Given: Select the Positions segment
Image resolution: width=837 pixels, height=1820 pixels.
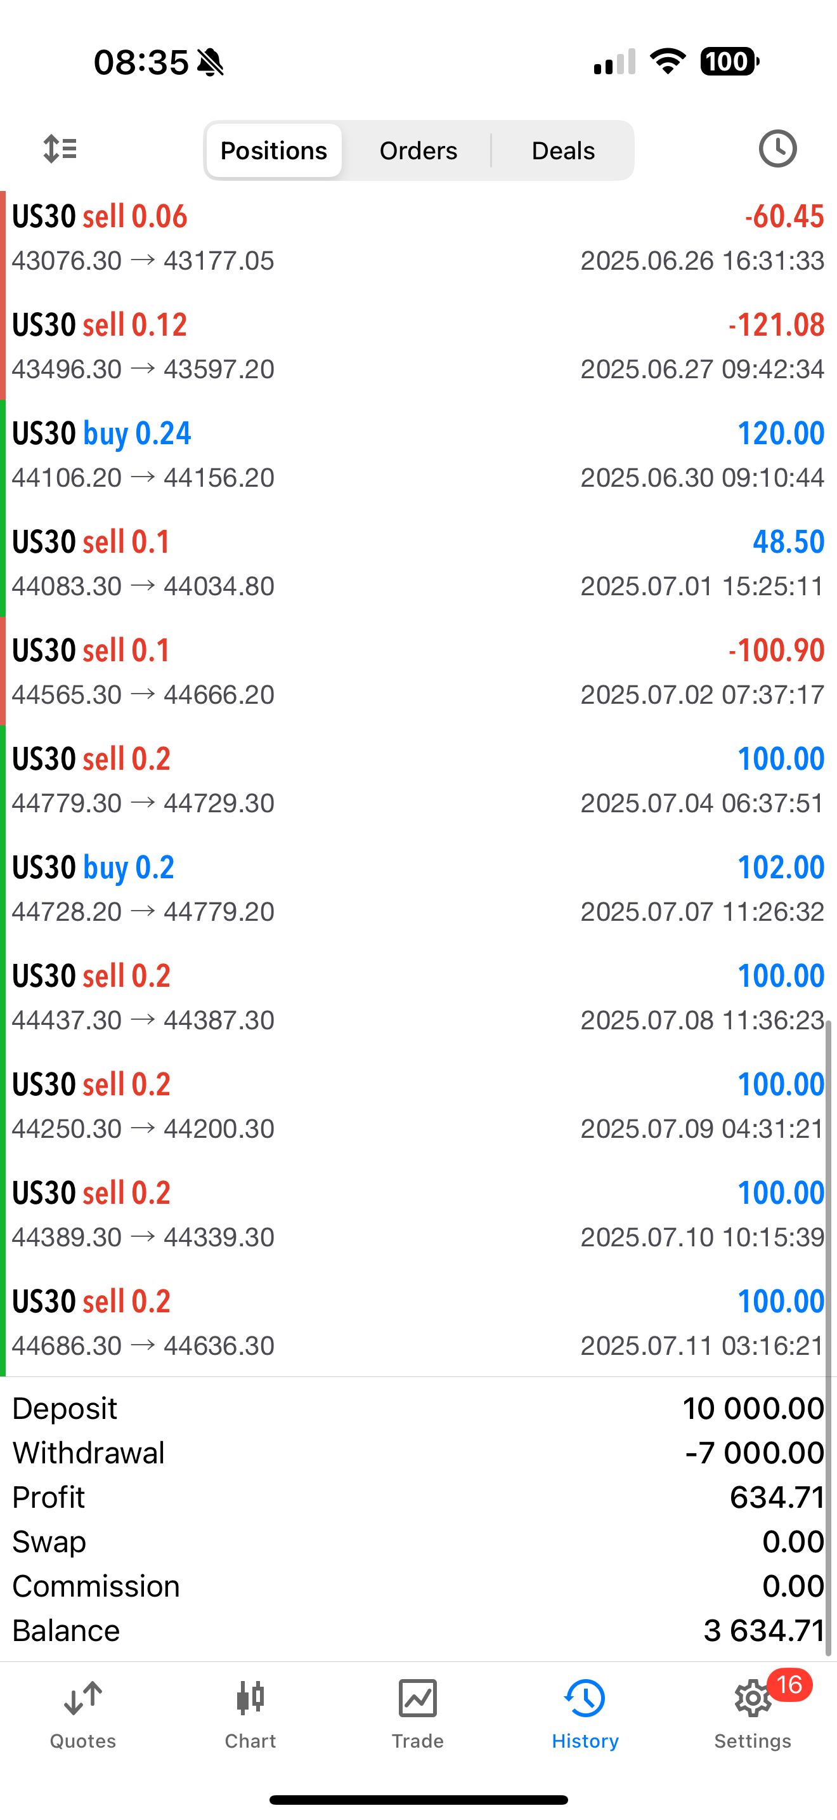Looking at the screenshot, I should click(x=274, y=150).
